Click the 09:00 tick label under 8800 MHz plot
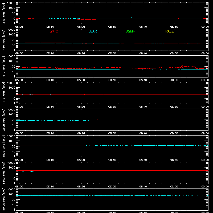Screen dimensions: 213x213 coord(205,187)
